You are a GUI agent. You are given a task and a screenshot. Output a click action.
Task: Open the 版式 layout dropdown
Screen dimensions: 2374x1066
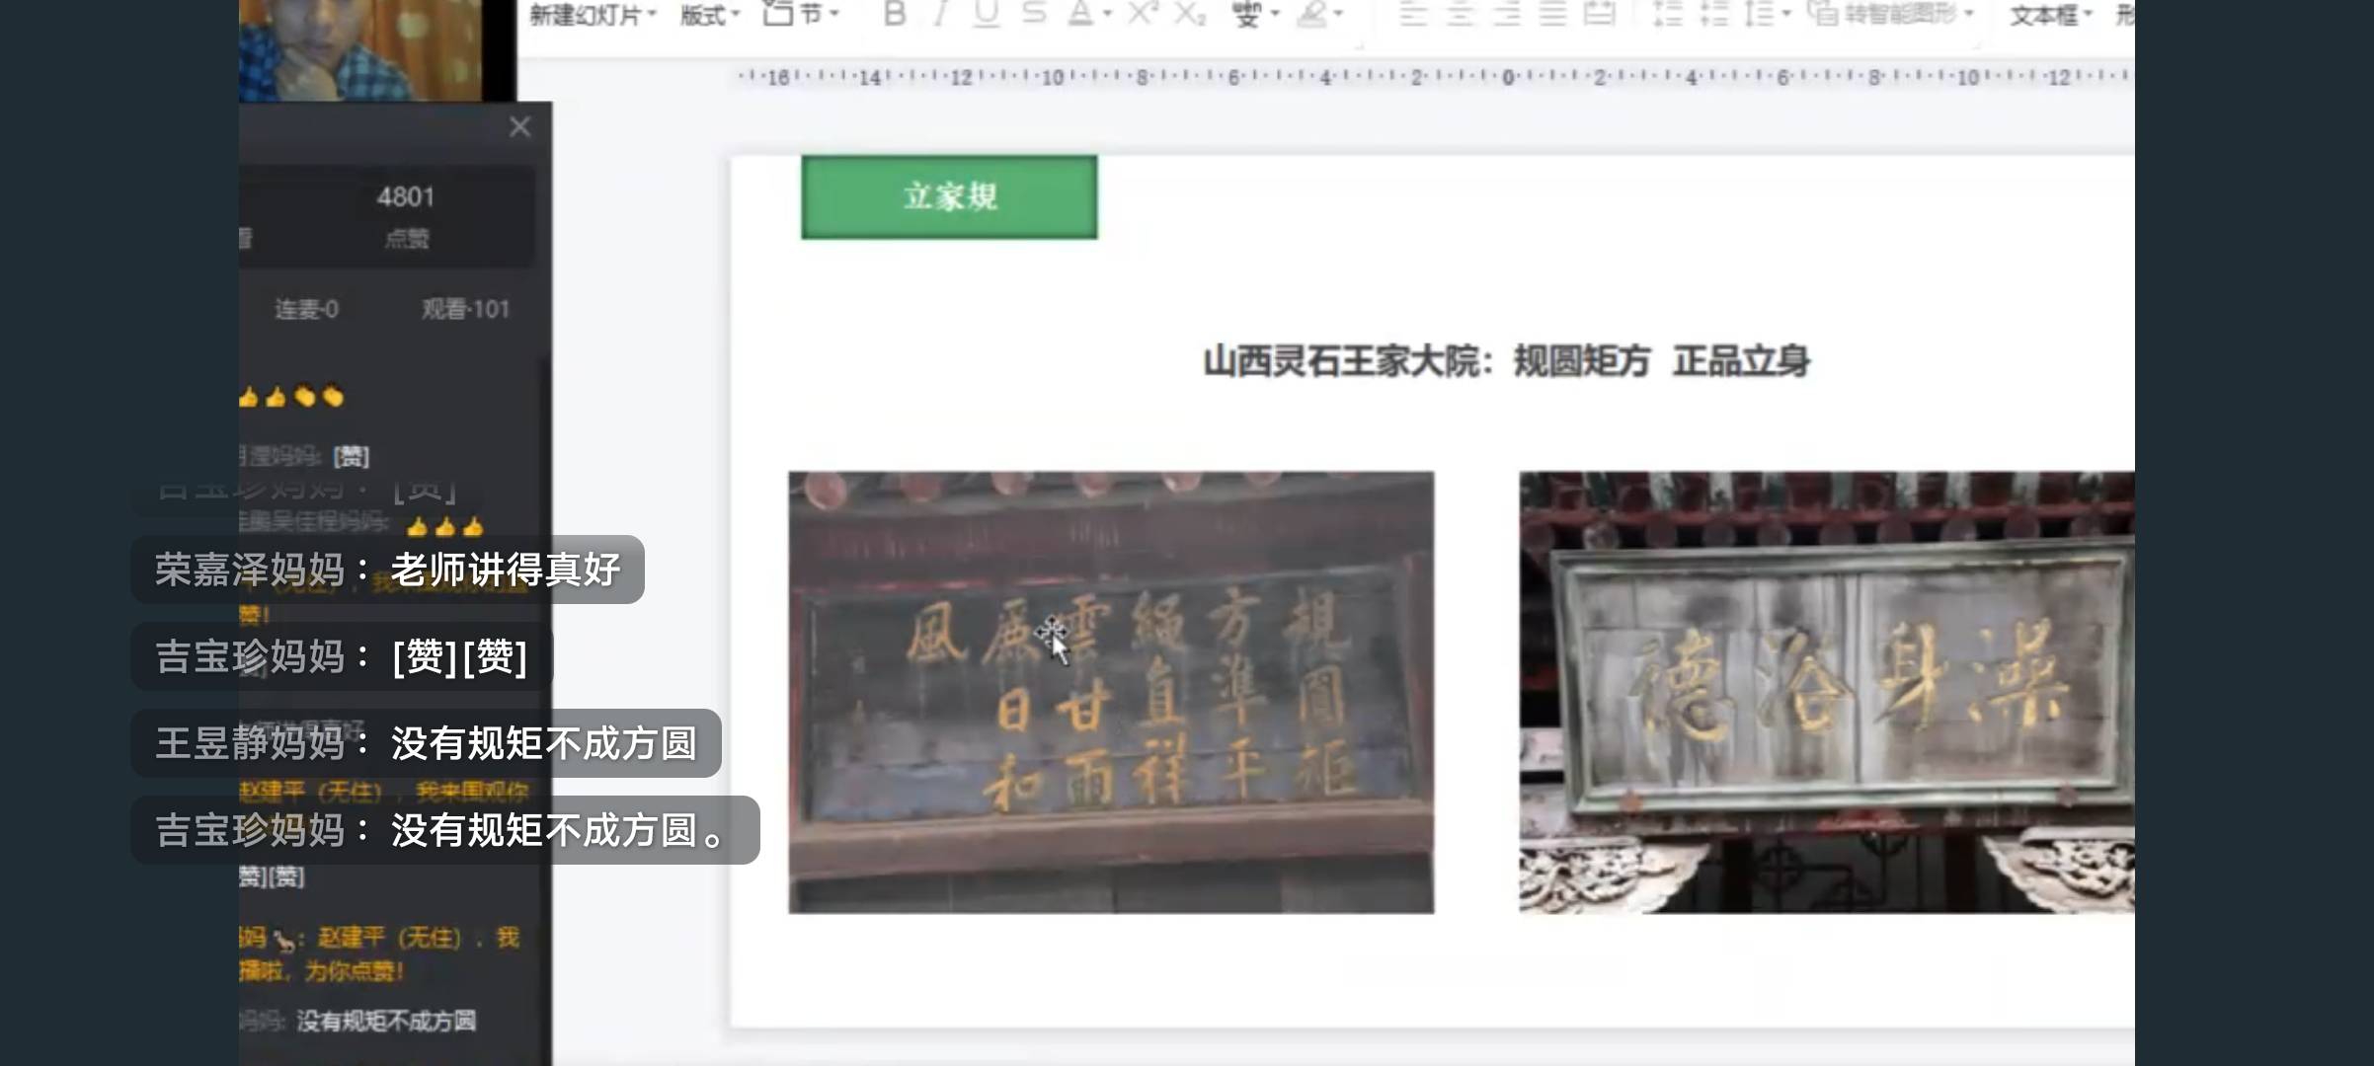pos(704,15)
